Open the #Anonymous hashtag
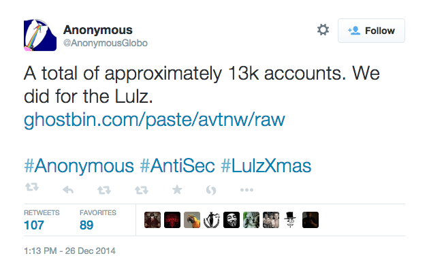Image resolution: width=429 pixels, height=273 pixels. pos(78,166)
